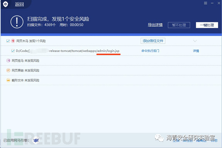Open 详情 link for login.jsp
222x148 pixels.
coord(196,51)
